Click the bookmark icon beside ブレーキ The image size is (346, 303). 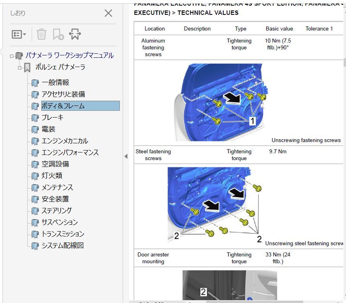(x=35, y=118)
